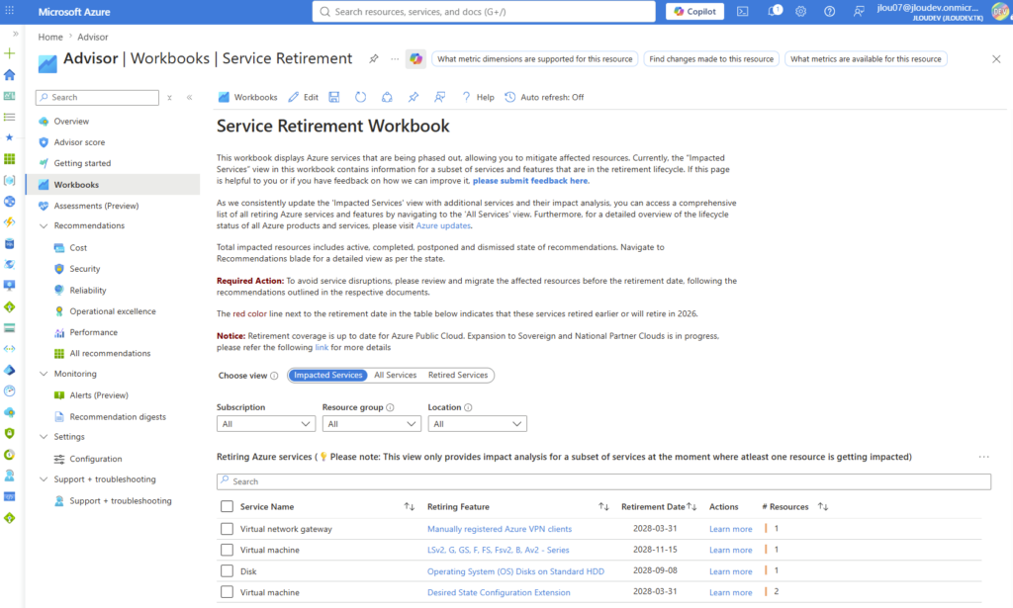This screenshot has width=1013, height=608.
Task: Click the Home icon in left rail
Action: (x=10, y=75)
